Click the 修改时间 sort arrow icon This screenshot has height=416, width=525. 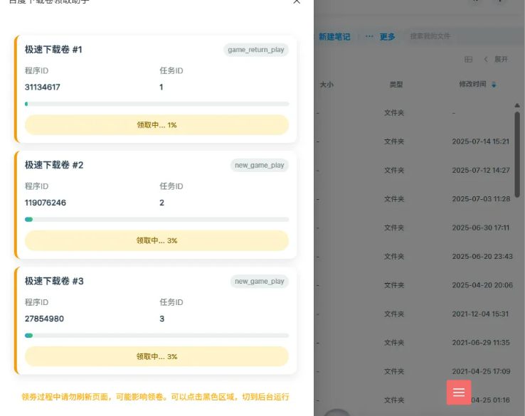494,85
